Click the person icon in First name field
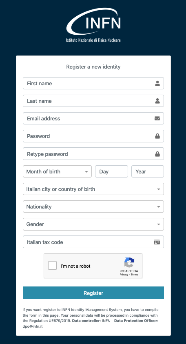This screenshot has height=344, width=186. point(157,83)
